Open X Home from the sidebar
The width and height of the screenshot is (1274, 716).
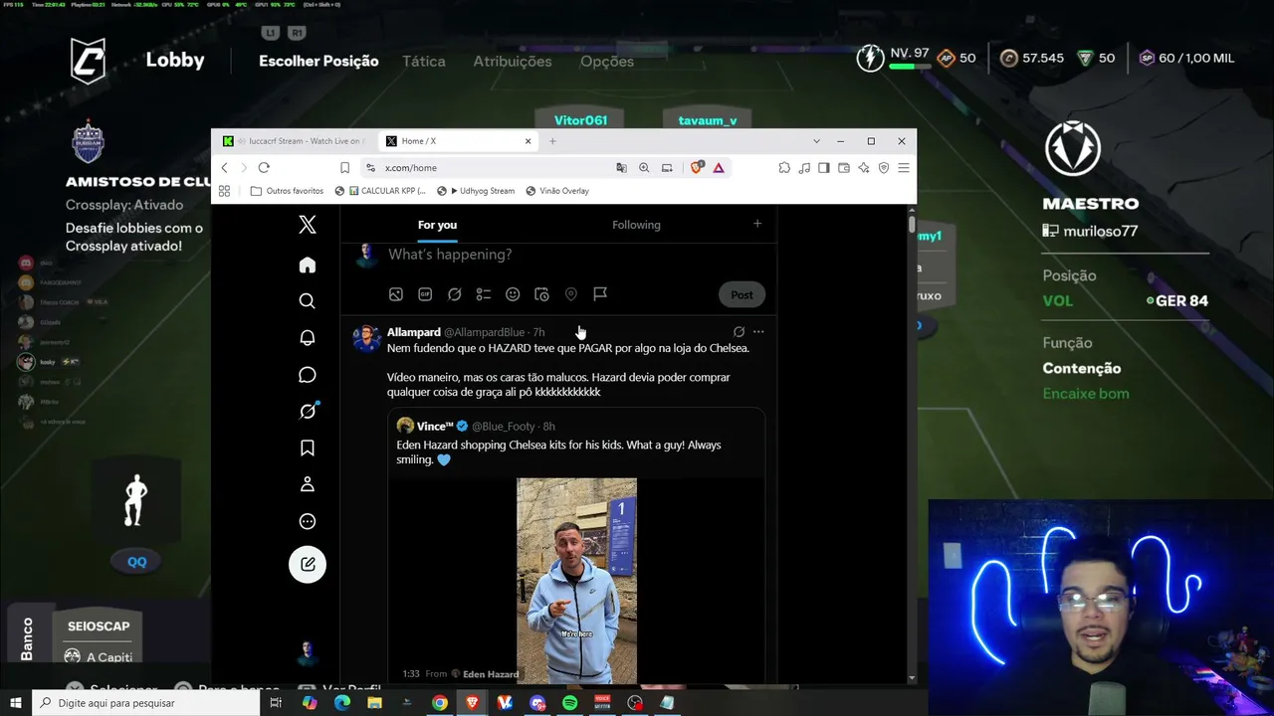308,265
